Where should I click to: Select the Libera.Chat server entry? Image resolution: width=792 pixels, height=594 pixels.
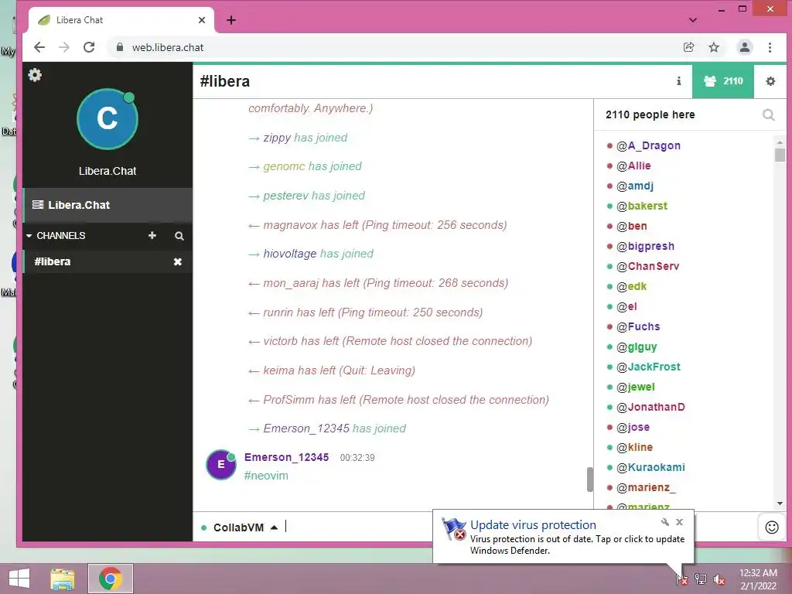coord(108,205)
